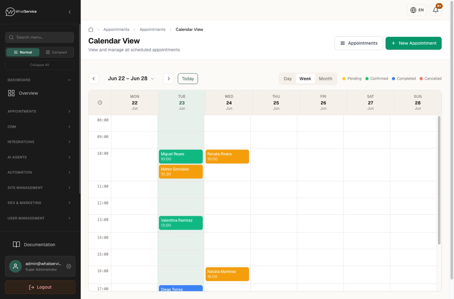Click the calendar vertical scrollbar

tap(439, 180)
